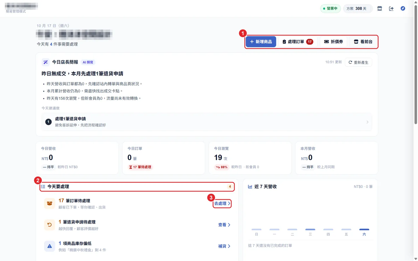The image size is (418, 261).
Task: Click the 本月營收 card
Action: pos(336,158)
